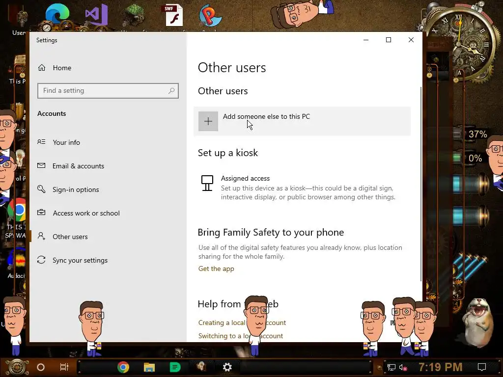
Task: Open the Your info page
Action: pyautogui.click(x=66, y=142)
